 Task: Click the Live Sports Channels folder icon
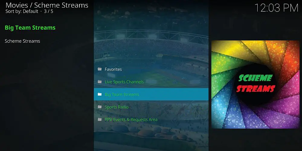pos(100,82)
